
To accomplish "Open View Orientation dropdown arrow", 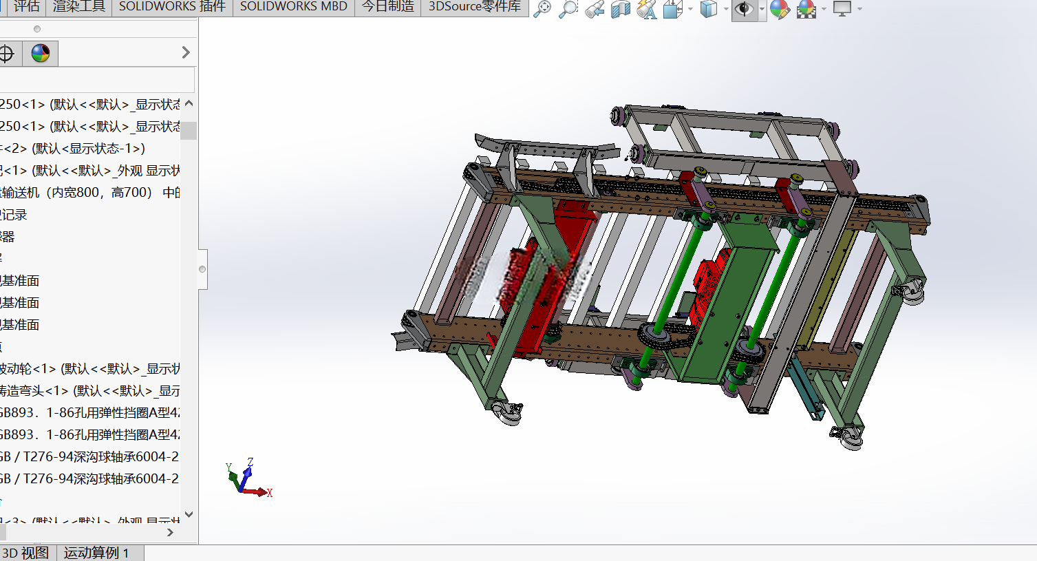I will click(690, 9).
